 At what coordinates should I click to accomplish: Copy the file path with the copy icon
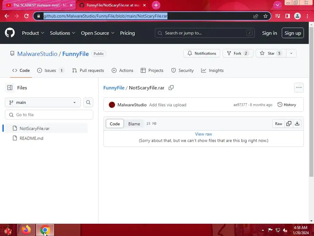[x=171, y=88]
